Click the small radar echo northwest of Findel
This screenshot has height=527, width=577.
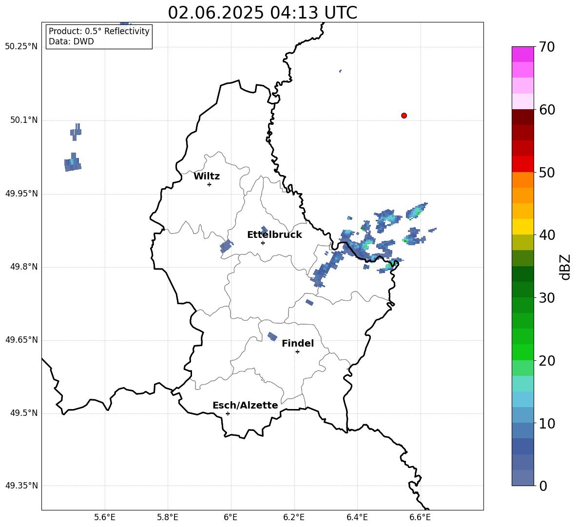272,336
